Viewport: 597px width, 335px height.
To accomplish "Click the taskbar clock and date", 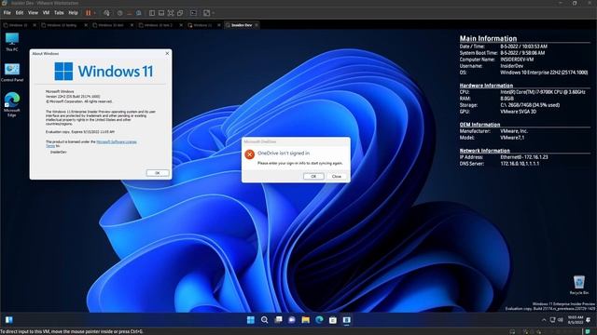I will [x=576, y=320].
